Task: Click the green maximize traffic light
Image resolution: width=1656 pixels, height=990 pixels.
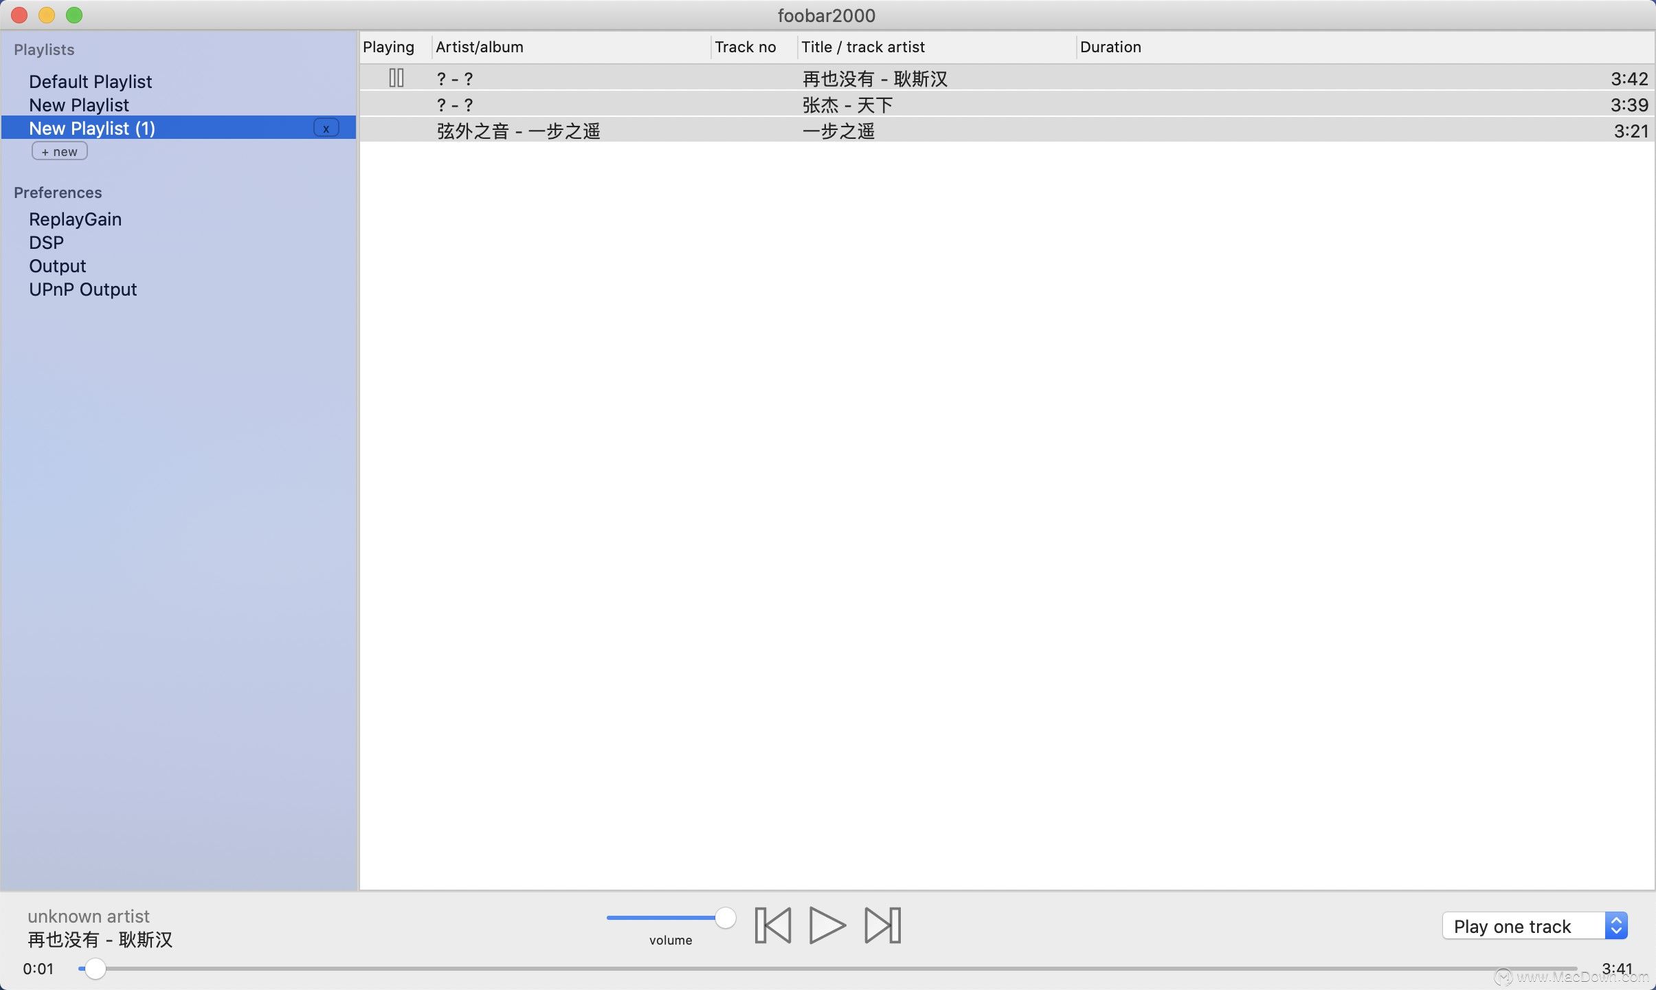Action: coord(74,14)
